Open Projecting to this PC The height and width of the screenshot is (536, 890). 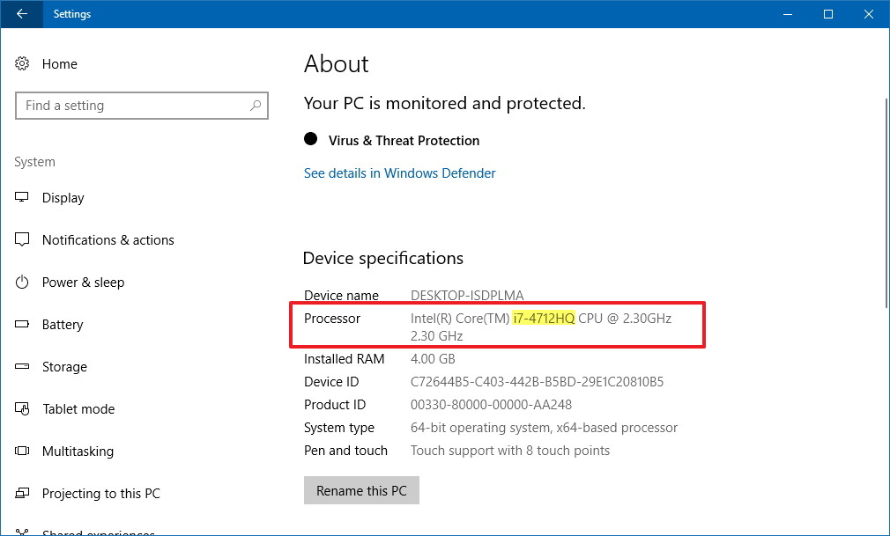101,494
